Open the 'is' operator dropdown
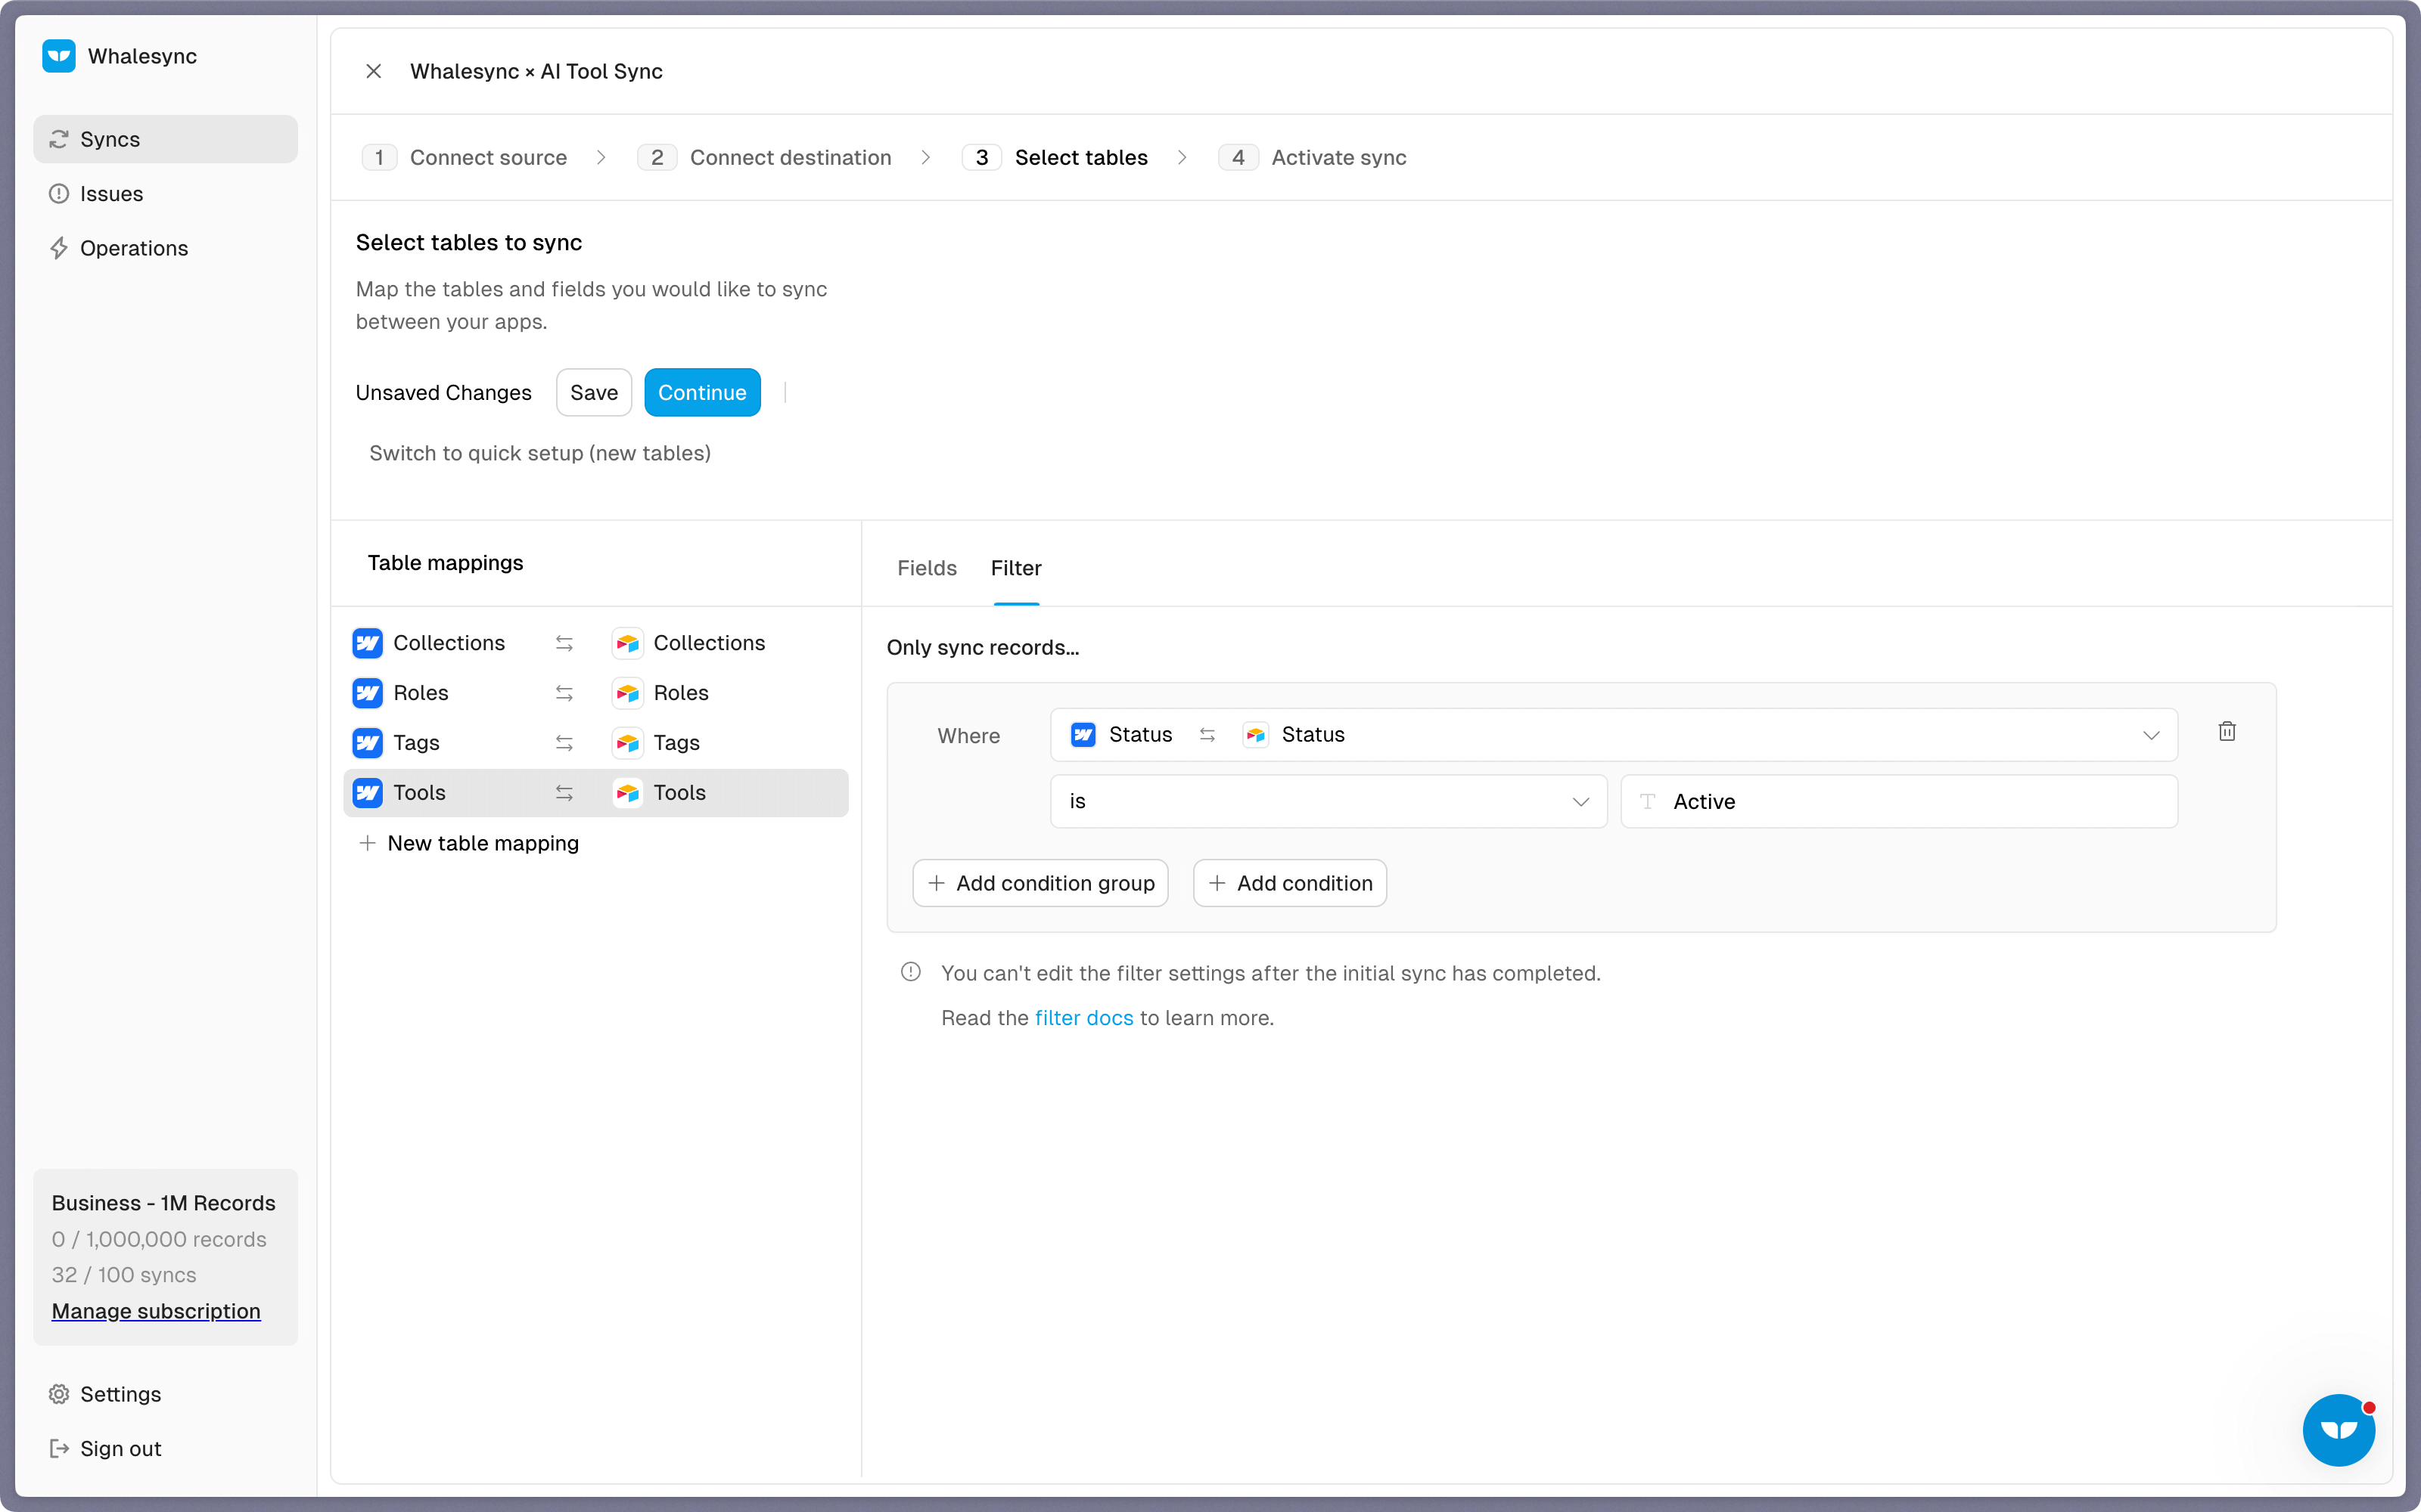The height and width of the screenshot is (1512, 2421). (1329, 801)
